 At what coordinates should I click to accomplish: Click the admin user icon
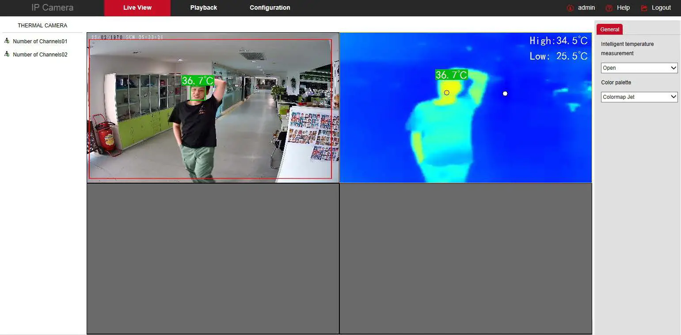(x=570, y=8)
